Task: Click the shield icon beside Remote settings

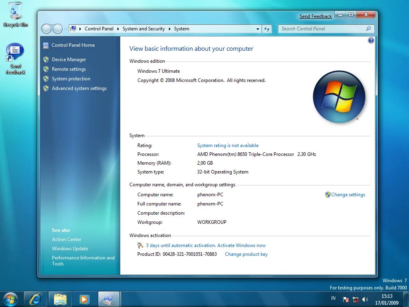Action: click(x=46, y=69)
